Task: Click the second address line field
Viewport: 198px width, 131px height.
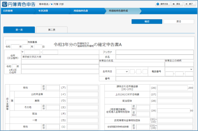Action: (x=60, y=62)
